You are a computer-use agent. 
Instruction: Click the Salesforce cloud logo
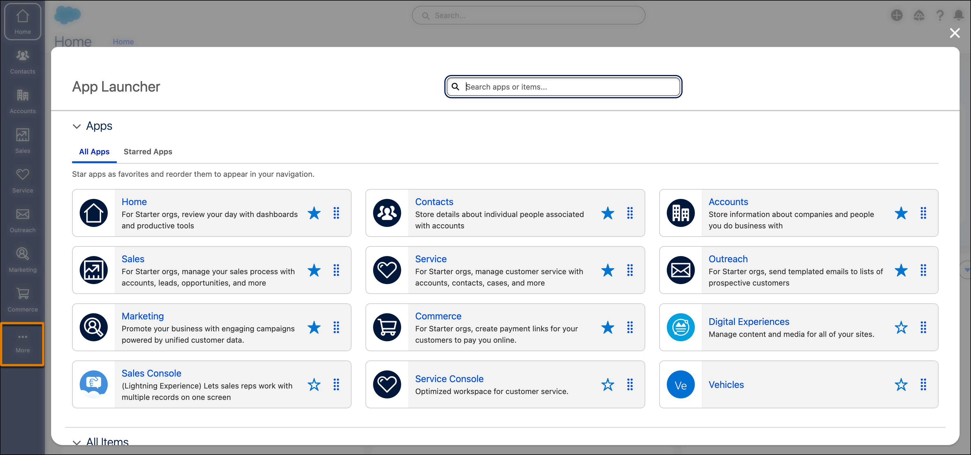click(x=68, y=15)
